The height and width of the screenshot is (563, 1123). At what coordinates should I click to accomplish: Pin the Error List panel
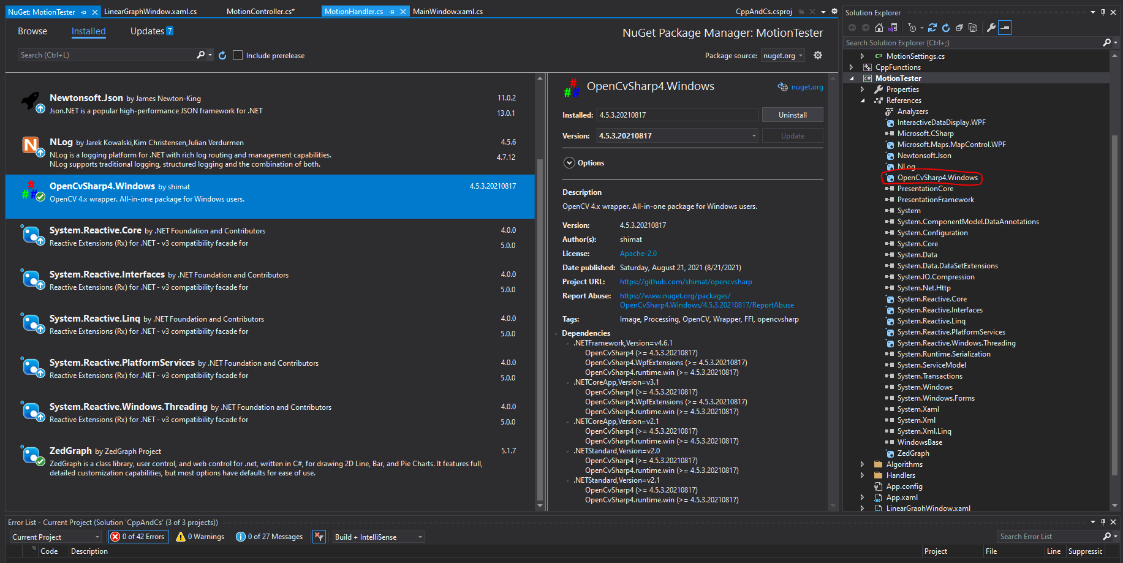click(x=1103, y=522)
